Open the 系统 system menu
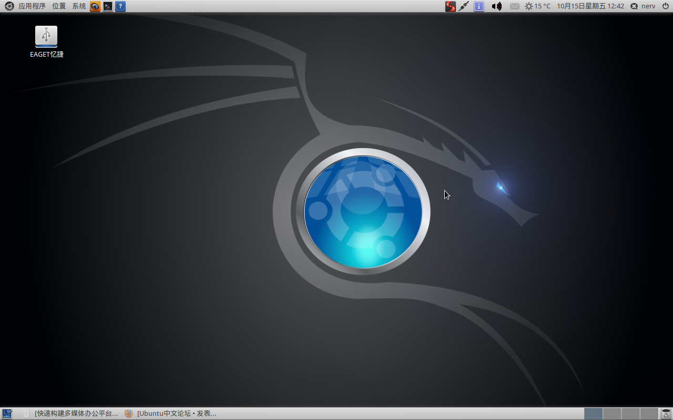This screenshot has height=420, width=673. point(79,6)
